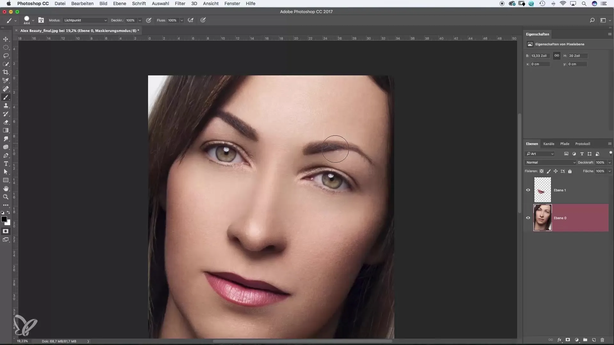614x345 pixels.
Task: Lock transparent pixels for layer
Action: click(x=541, y=171)
